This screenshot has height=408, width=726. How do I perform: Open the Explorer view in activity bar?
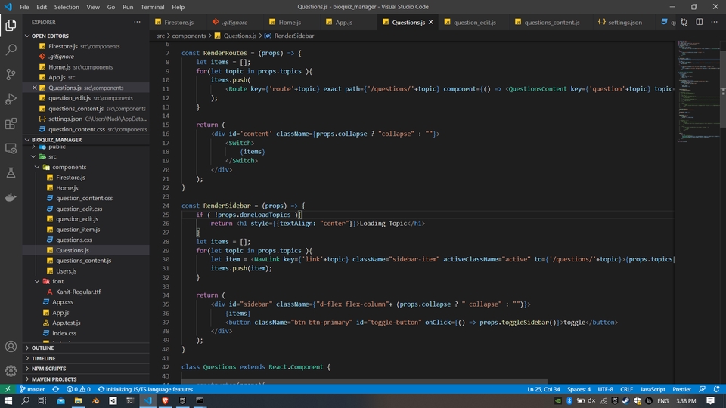click(x=11, y=25)
